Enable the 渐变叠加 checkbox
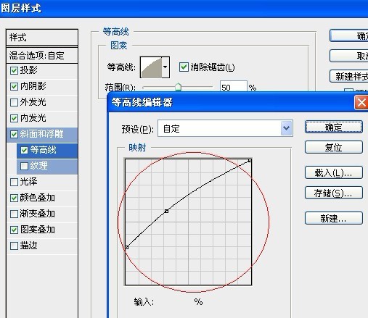 click(14, 214)
